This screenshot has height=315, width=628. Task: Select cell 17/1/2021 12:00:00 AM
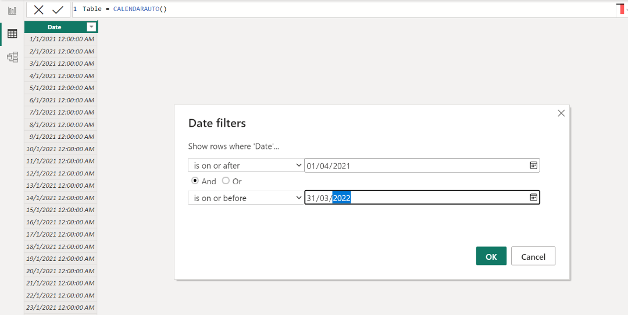pyautogui.click(x=61, y=234)
